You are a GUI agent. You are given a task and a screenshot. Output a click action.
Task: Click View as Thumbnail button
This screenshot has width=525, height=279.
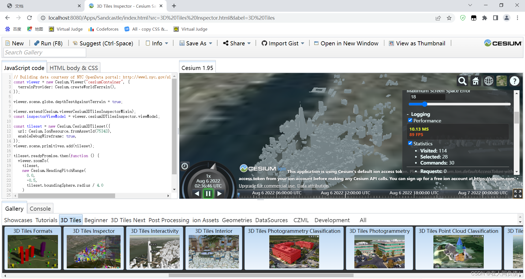417,43
